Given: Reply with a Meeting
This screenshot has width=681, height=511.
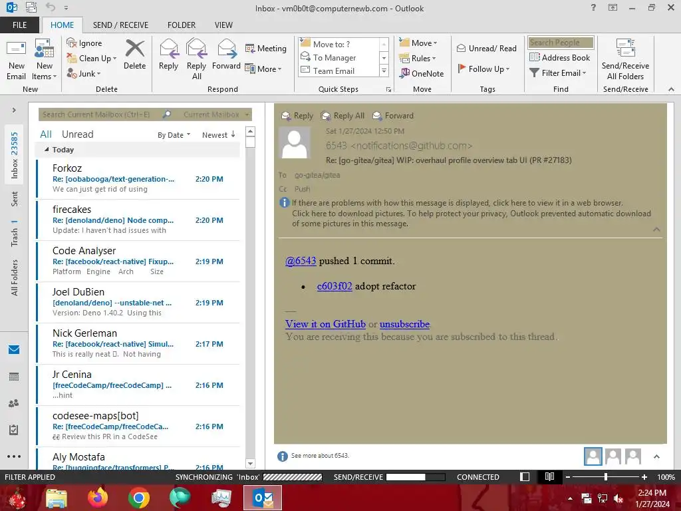Looking at the screenshot, I should pos(266,48).
